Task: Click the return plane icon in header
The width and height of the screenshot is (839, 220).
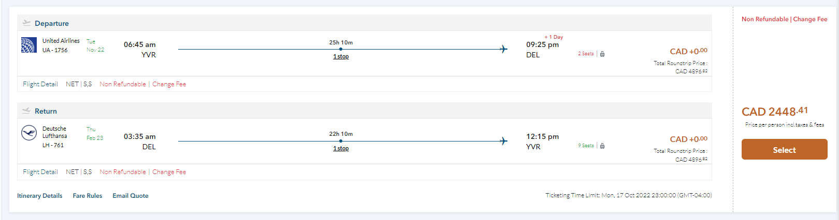Action: [26, 111]
